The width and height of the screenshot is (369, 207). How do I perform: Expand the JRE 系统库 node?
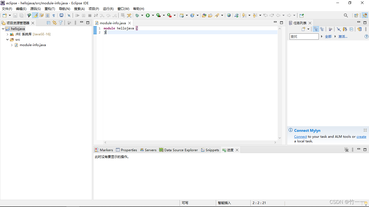[8, 34]
